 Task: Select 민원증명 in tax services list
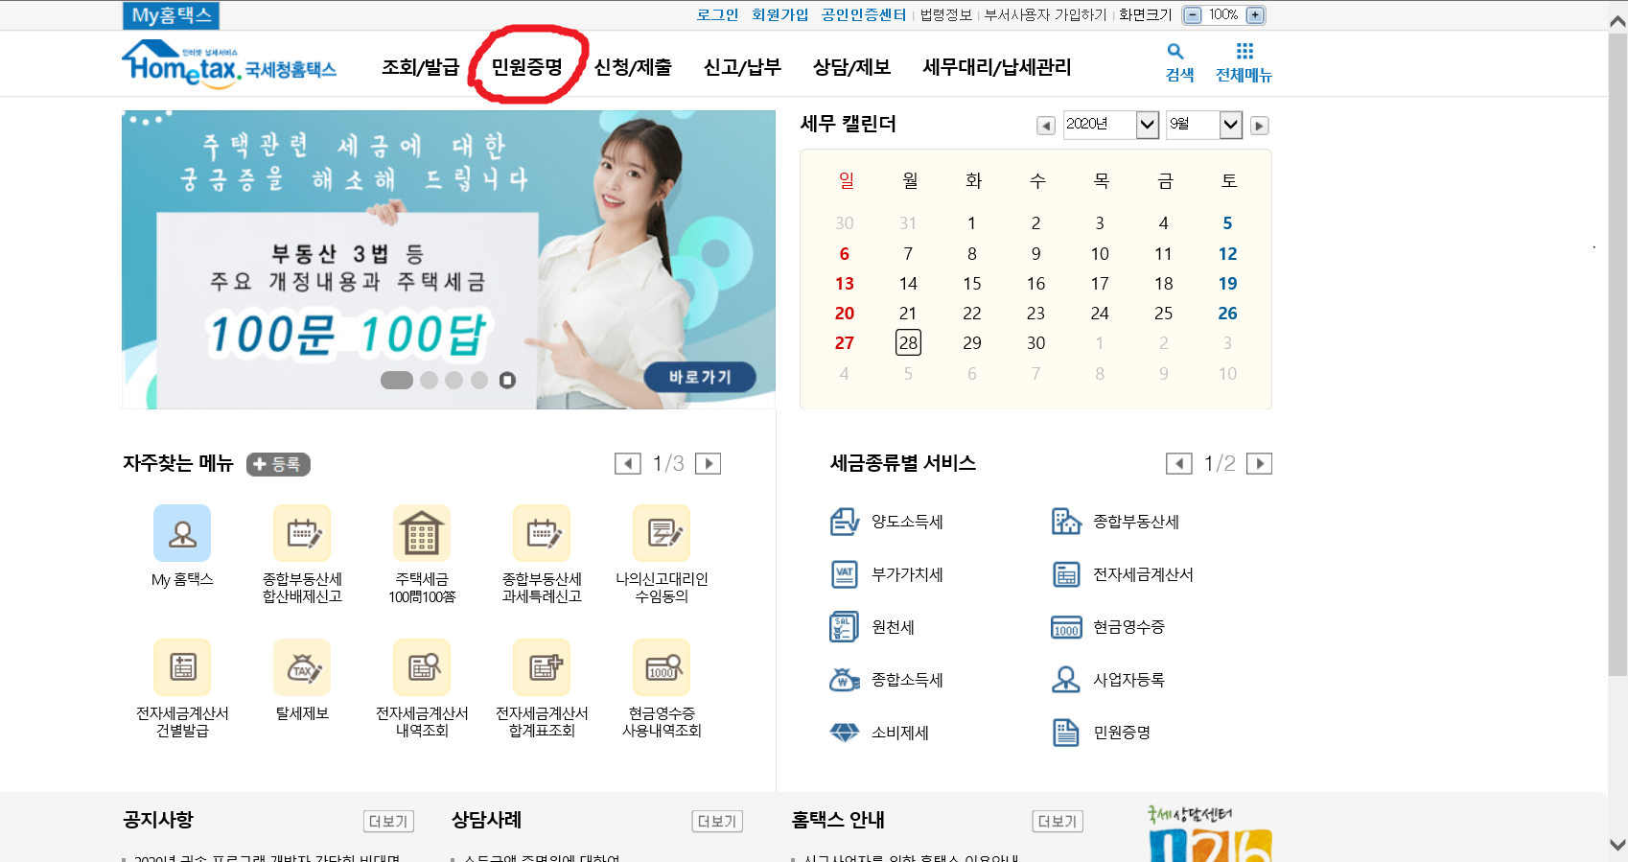pos(1101,733)
